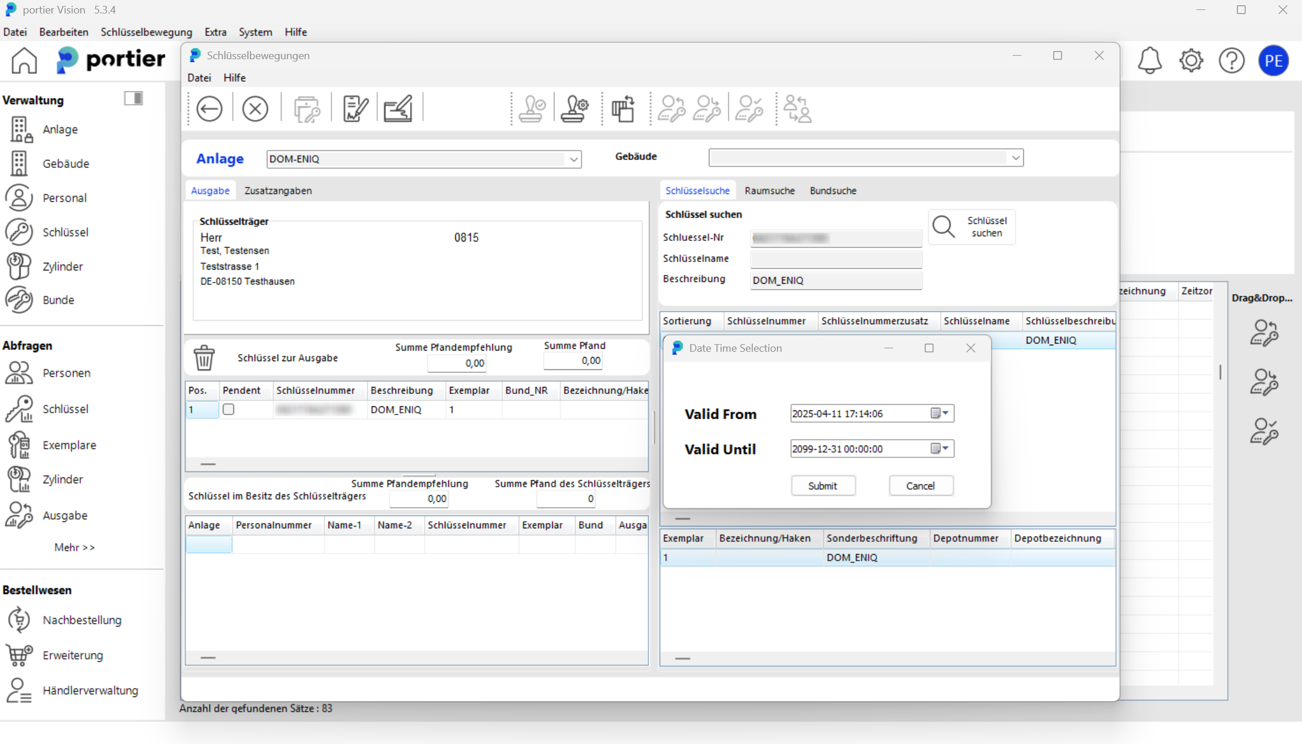This screenshot has width=1302, height=744.
Task: Expand the Anlage DOM-ENIQ dropdown
Action: click(573, 159)
